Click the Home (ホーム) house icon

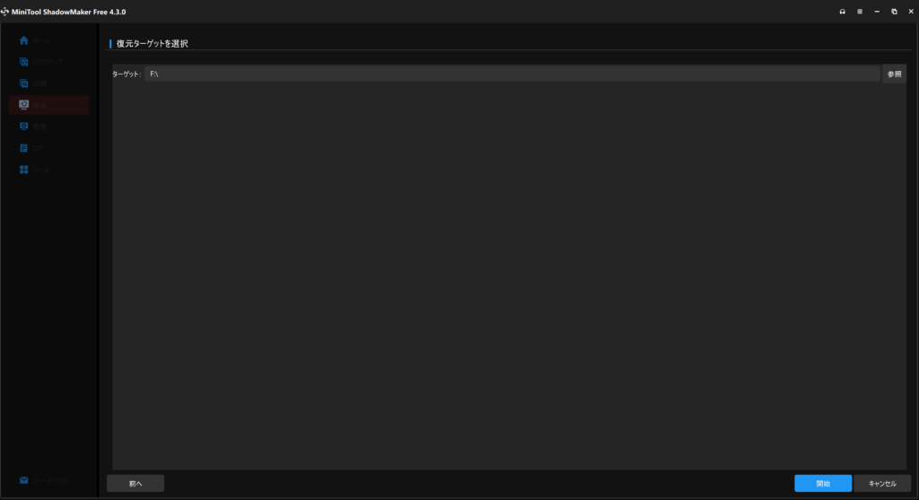click(23, 40)
